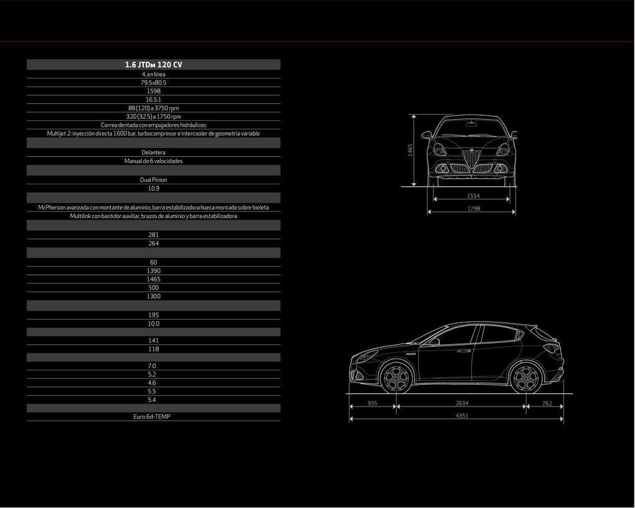635x508 pixels.
Task: Click the "320 (32.5) a 1750 rpm" row
Action: pyautogui.click(x=154, y=116)
